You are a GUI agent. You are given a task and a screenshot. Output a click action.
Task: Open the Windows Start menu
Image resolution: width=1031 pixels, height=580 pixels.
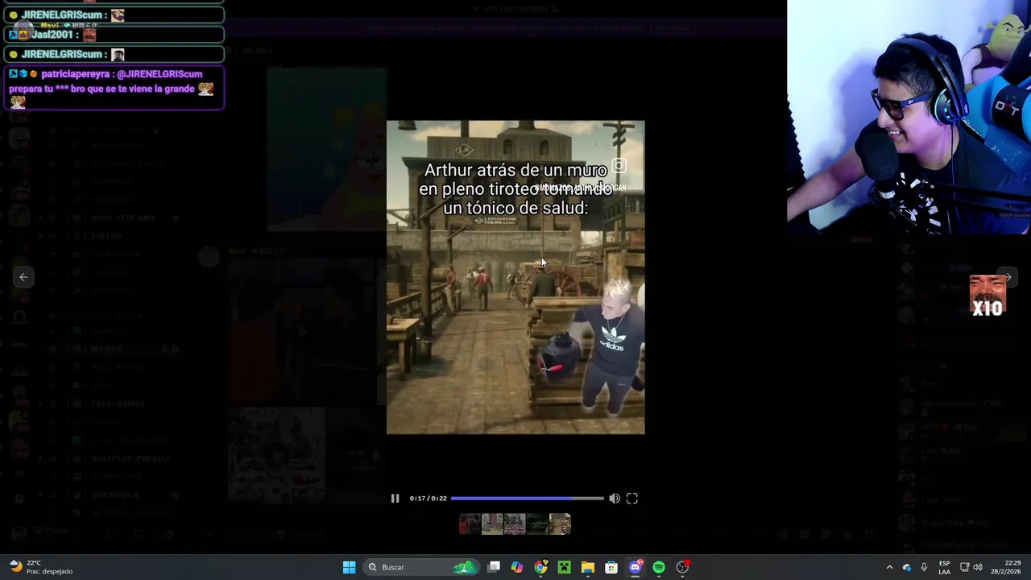pyautogui.click(x=349, y=567)
